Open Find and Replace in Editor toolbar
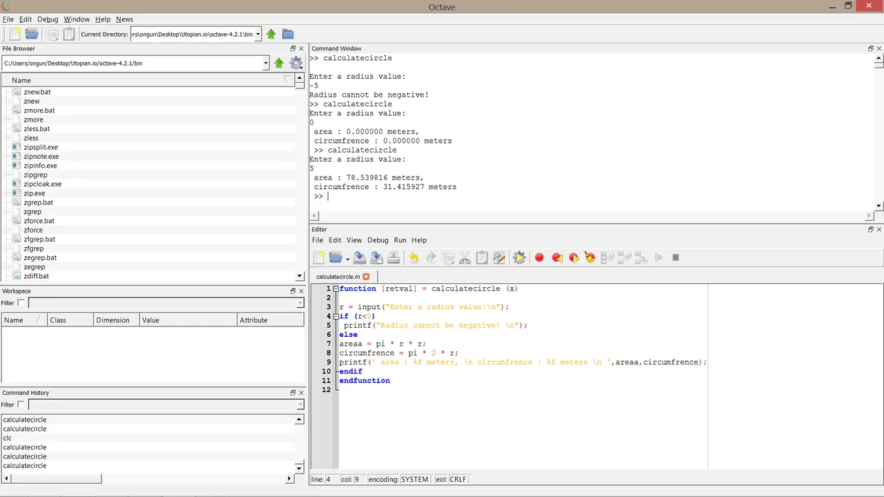The width and height of the screenshot is (884, 497). 499,257
